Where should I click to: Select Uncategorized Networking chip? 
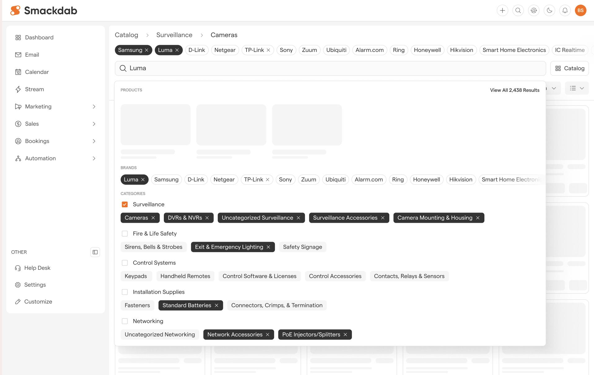[x=160, y=335]
